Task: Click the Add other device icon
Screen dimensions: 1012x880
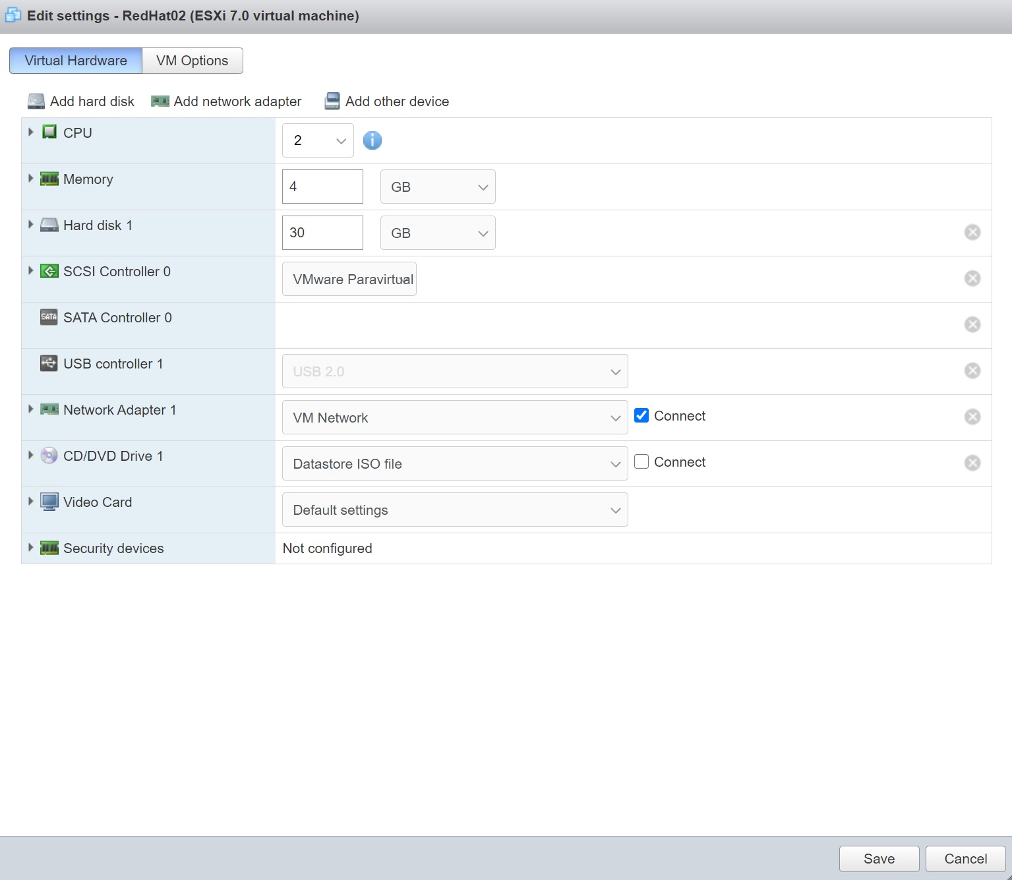Action: point(332,102)
